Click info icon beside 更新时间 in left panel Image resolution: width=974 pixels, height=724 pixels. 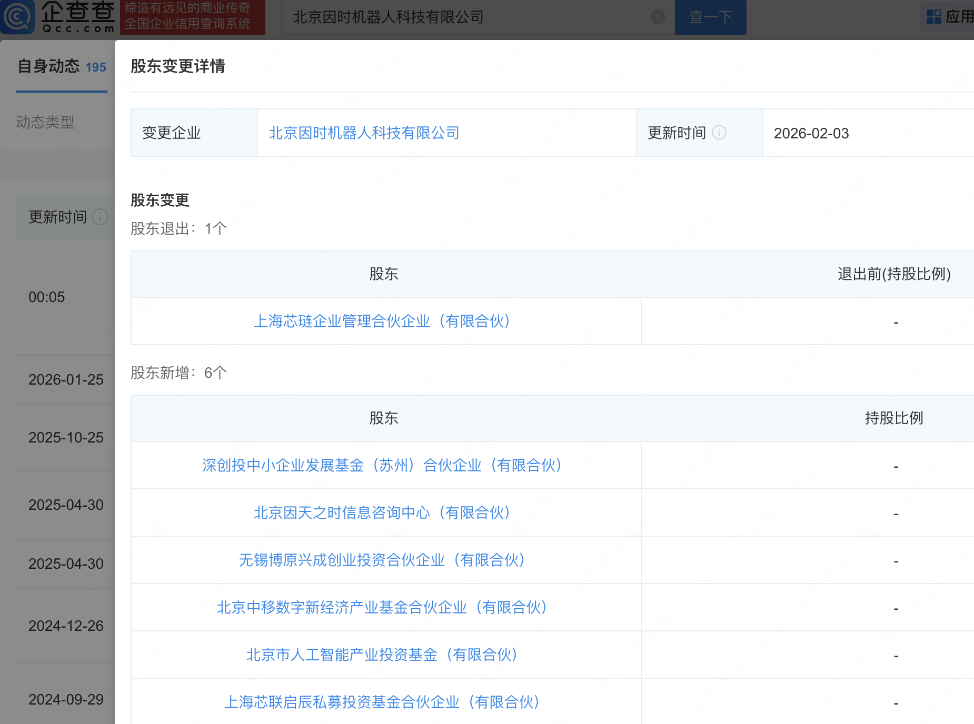pos(100,217)
